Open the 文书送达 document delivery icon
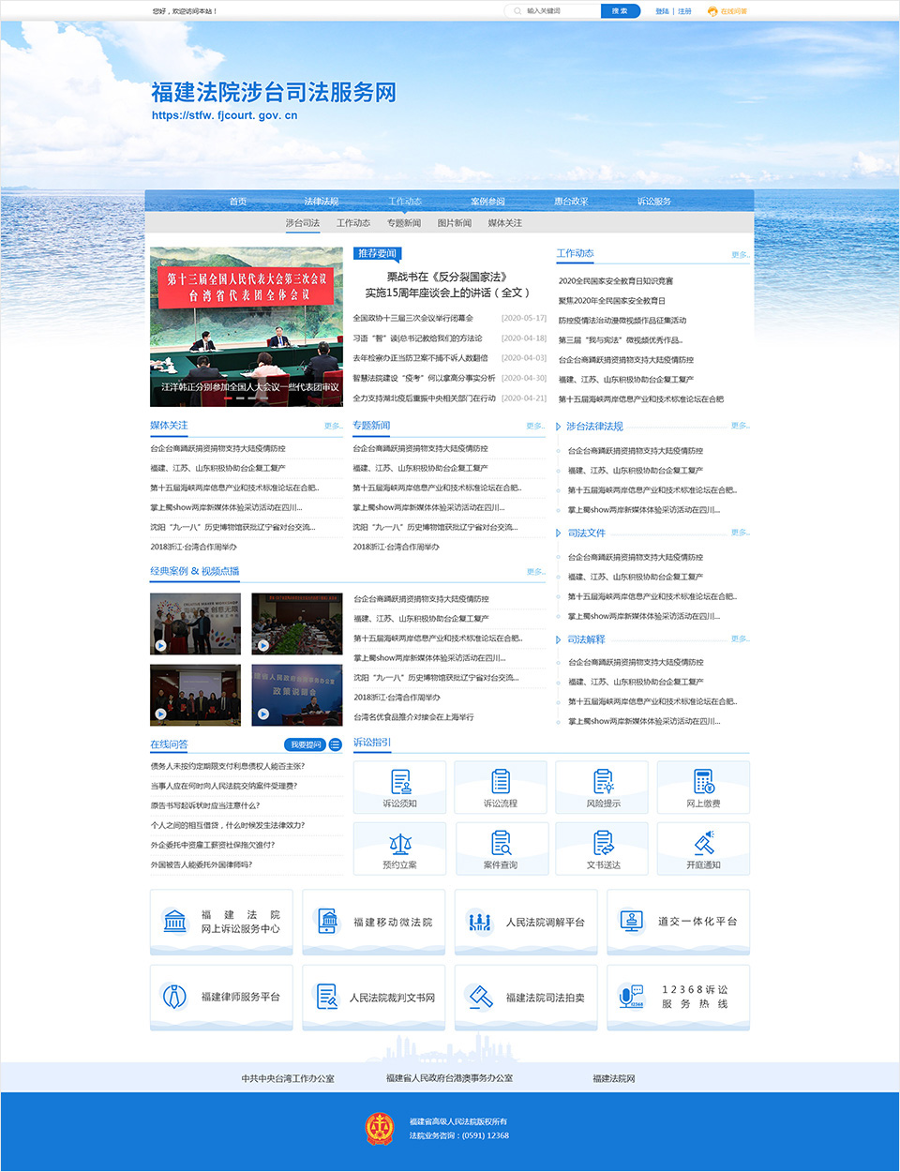The width and height of the screenshot is (900, 1172). click(602, 848)
